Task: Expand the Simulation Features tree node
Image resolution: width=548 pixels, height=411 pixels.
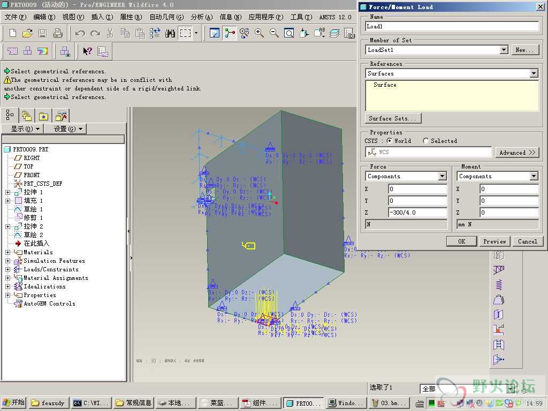Action: pyautogui.click(x=8, y=261)
